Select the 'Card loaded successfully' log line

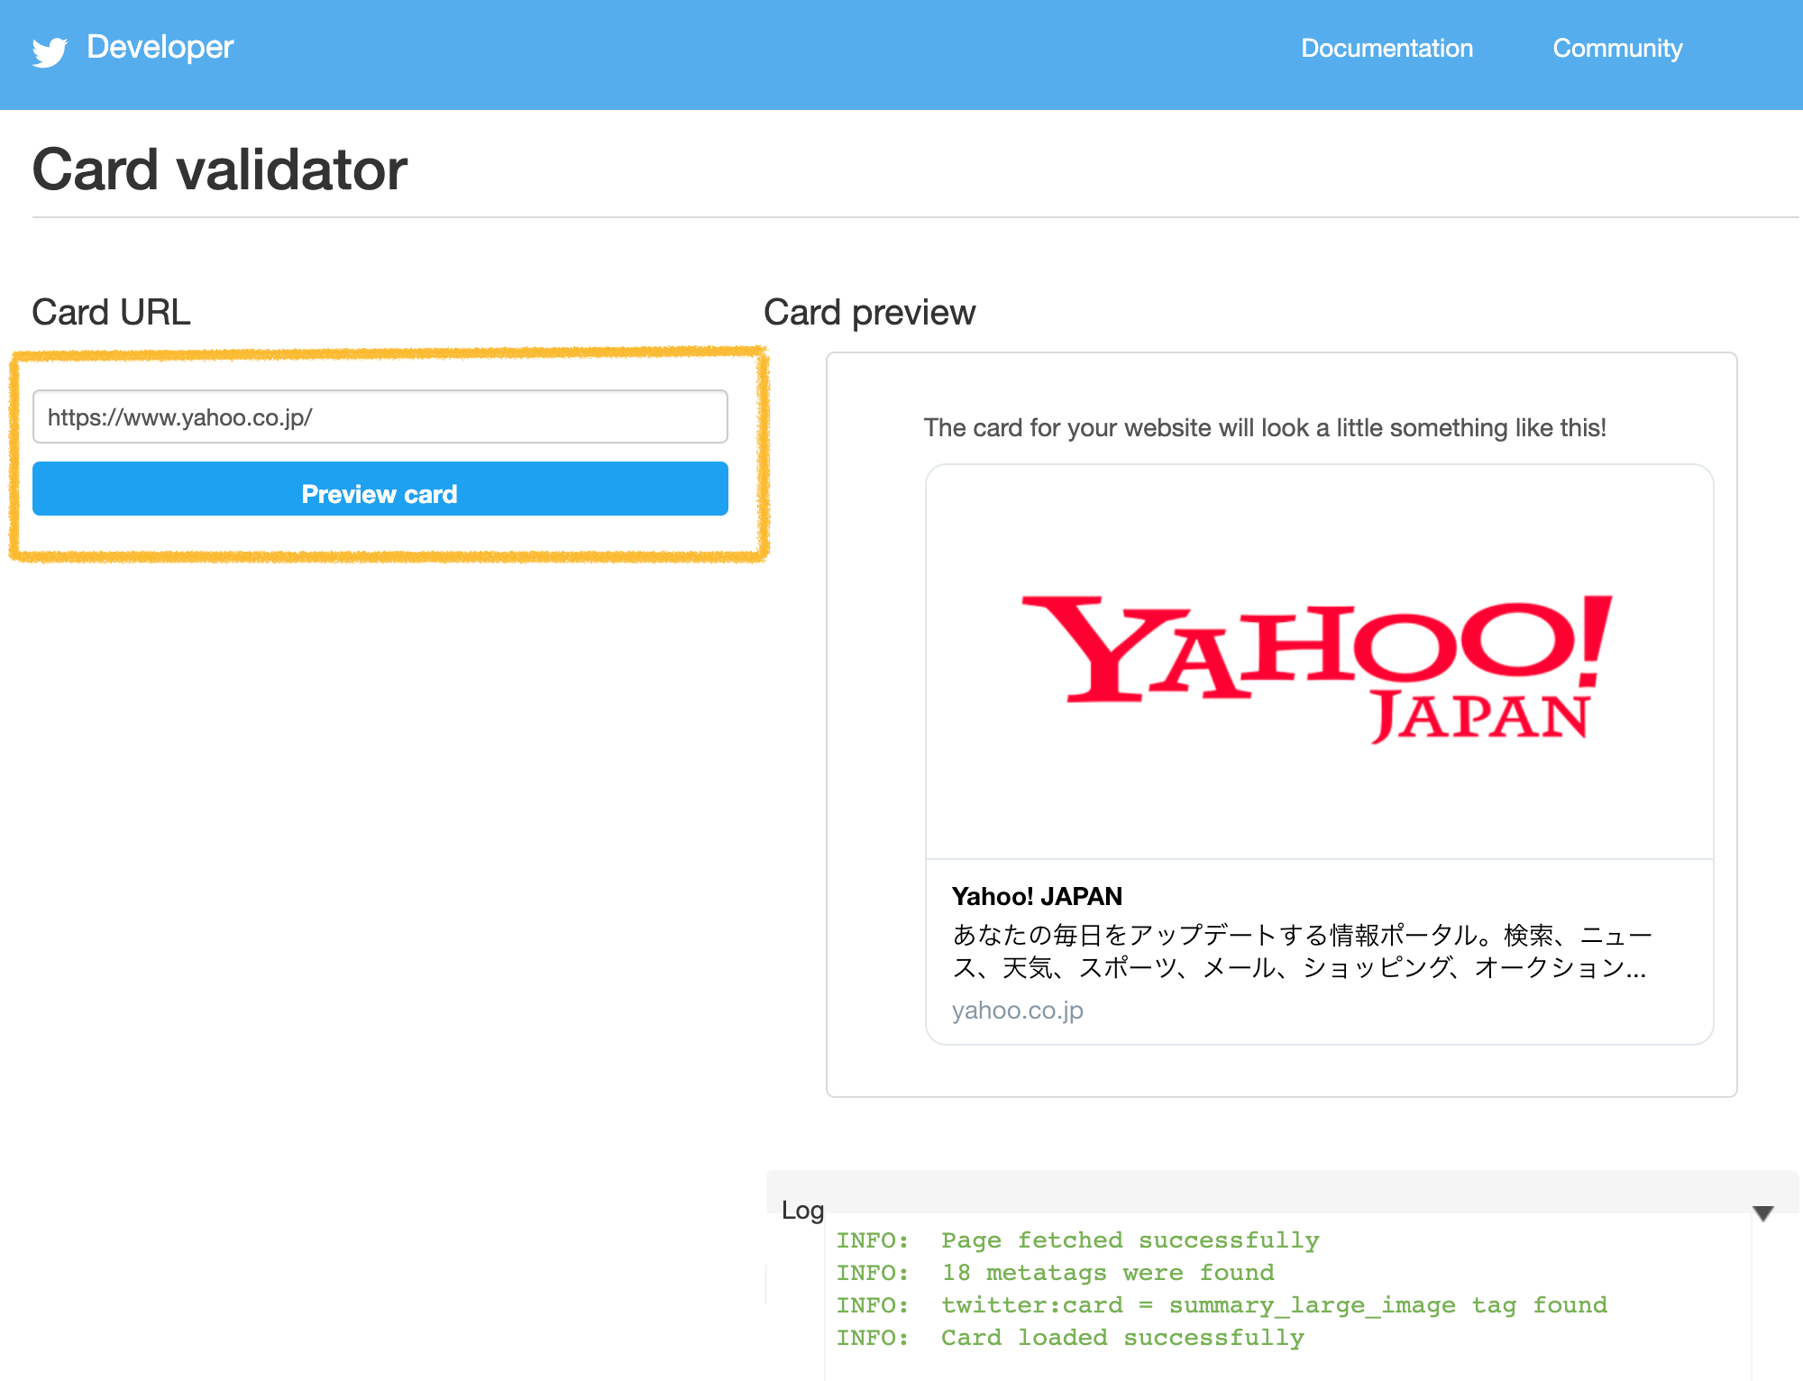[x=1070, y=1338]
